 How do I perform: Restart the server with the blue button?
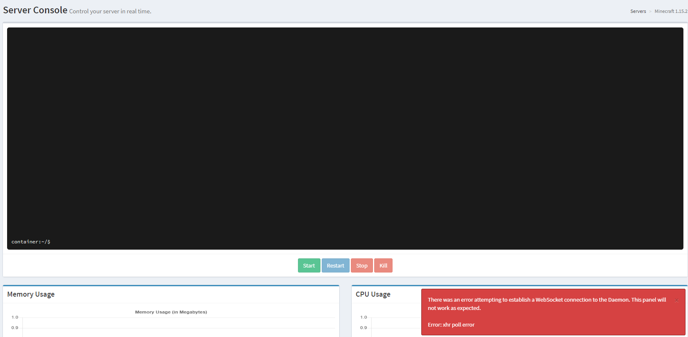point(335,265)
